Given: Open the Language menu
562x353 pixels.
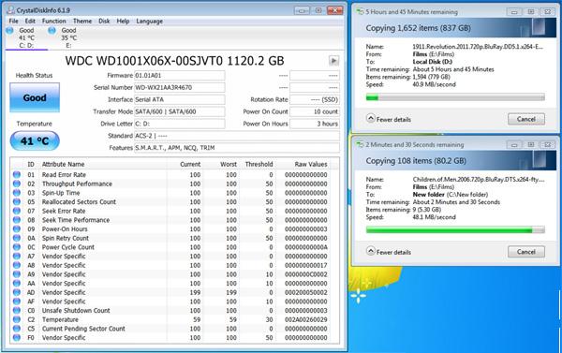Looking at the screenshot, I should pos(150,22).
